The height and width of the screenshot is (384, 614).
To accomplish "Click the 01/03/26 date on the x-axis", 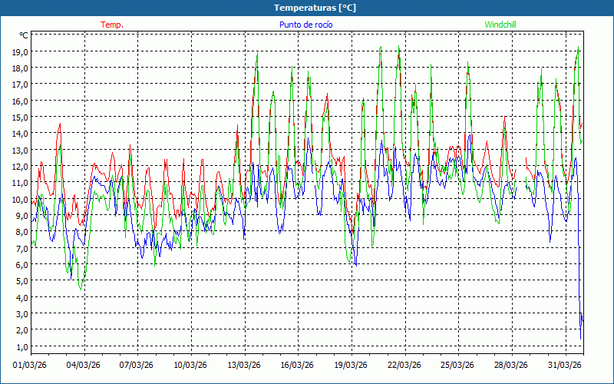I will 31,365.
